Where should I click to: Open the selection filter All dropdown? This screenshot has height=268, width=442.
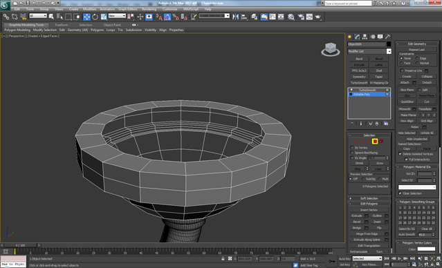tap(38, 16)
